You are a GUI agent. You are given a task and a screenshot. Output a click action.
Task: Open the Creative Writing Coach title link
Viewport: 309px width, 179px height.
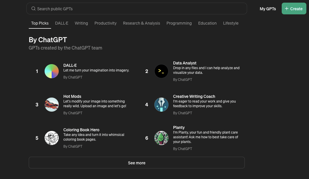[194, 96]
